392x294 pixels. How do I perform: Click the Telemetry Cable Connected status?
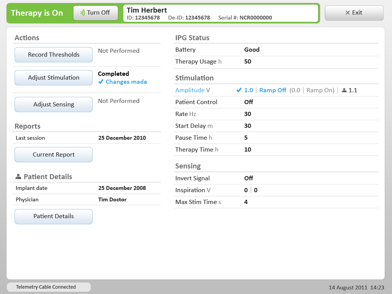click(x=46, y=287)
